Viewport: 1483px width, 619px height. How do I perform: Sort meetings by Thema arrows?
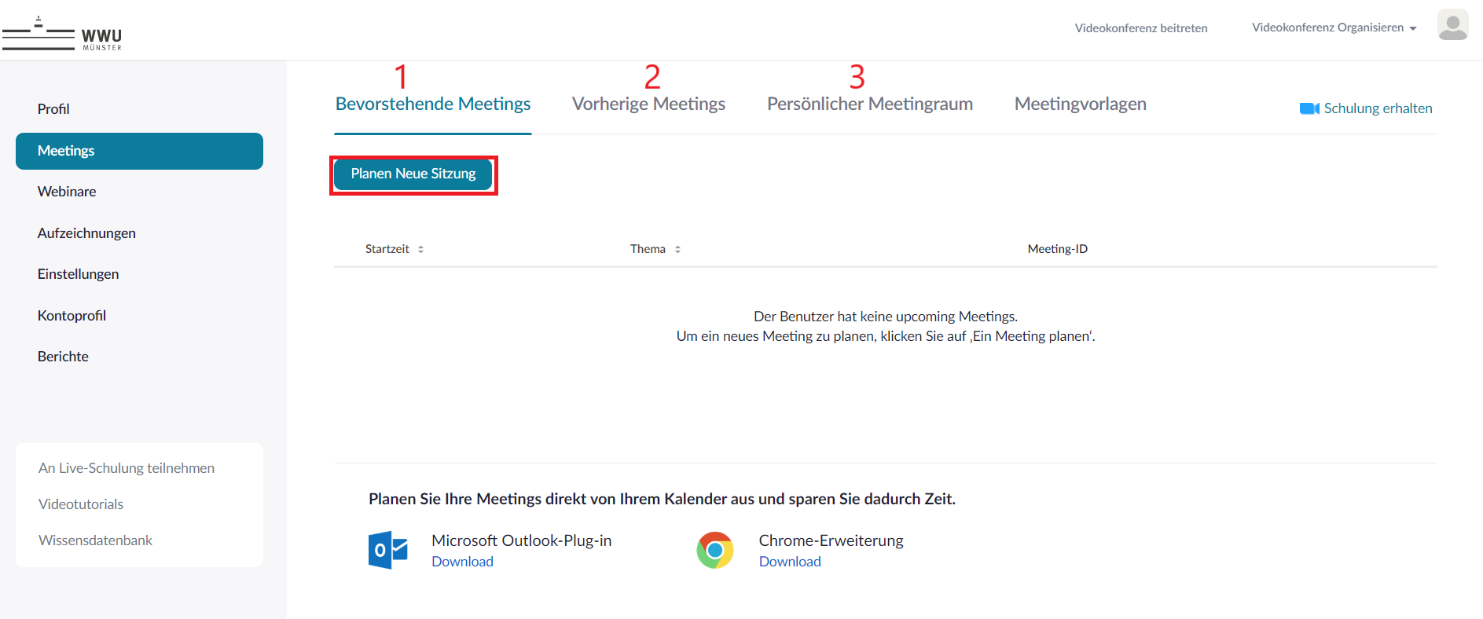(x=677, y=249)
